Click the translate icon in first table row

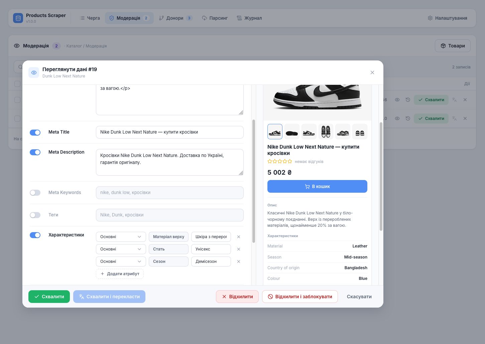[454, 100]
